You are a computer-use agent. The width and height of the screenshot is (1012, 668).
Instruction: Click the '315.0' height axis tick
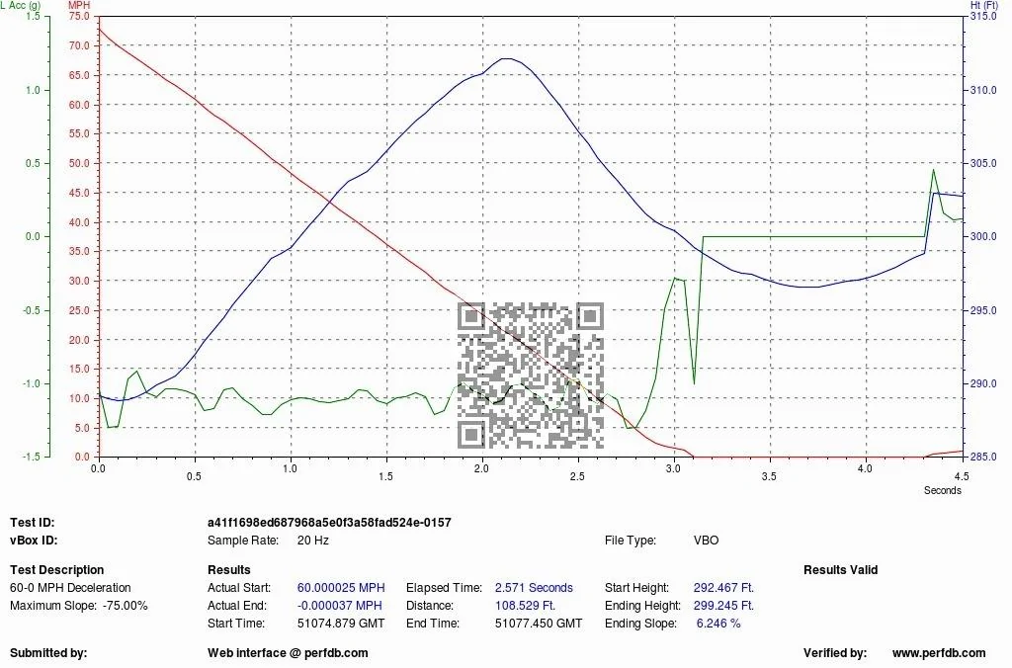[983, 16]
